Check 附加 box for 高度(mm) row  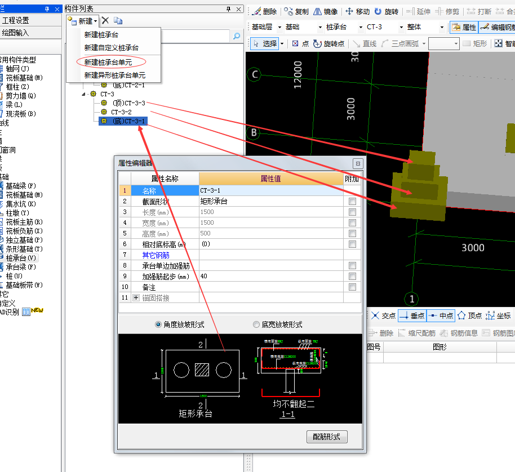352,233
